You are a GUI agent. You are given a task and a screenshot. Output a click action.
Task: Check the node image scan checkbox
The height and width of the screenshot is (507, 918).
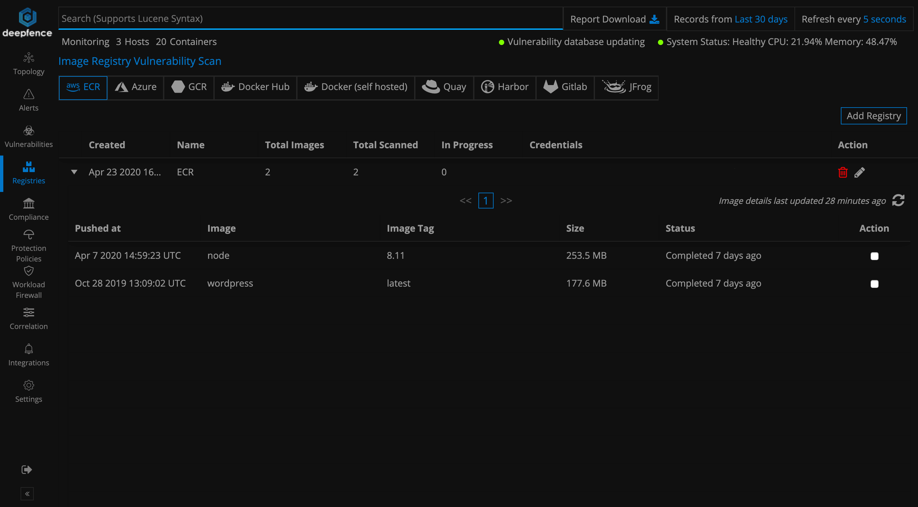pyautogui.click(x=874, y=256)
